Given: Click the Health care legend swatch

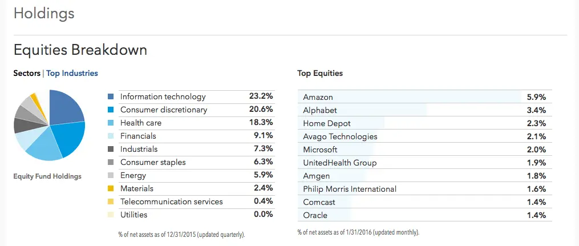Looking at the screenshot, I should coord(111,123).
